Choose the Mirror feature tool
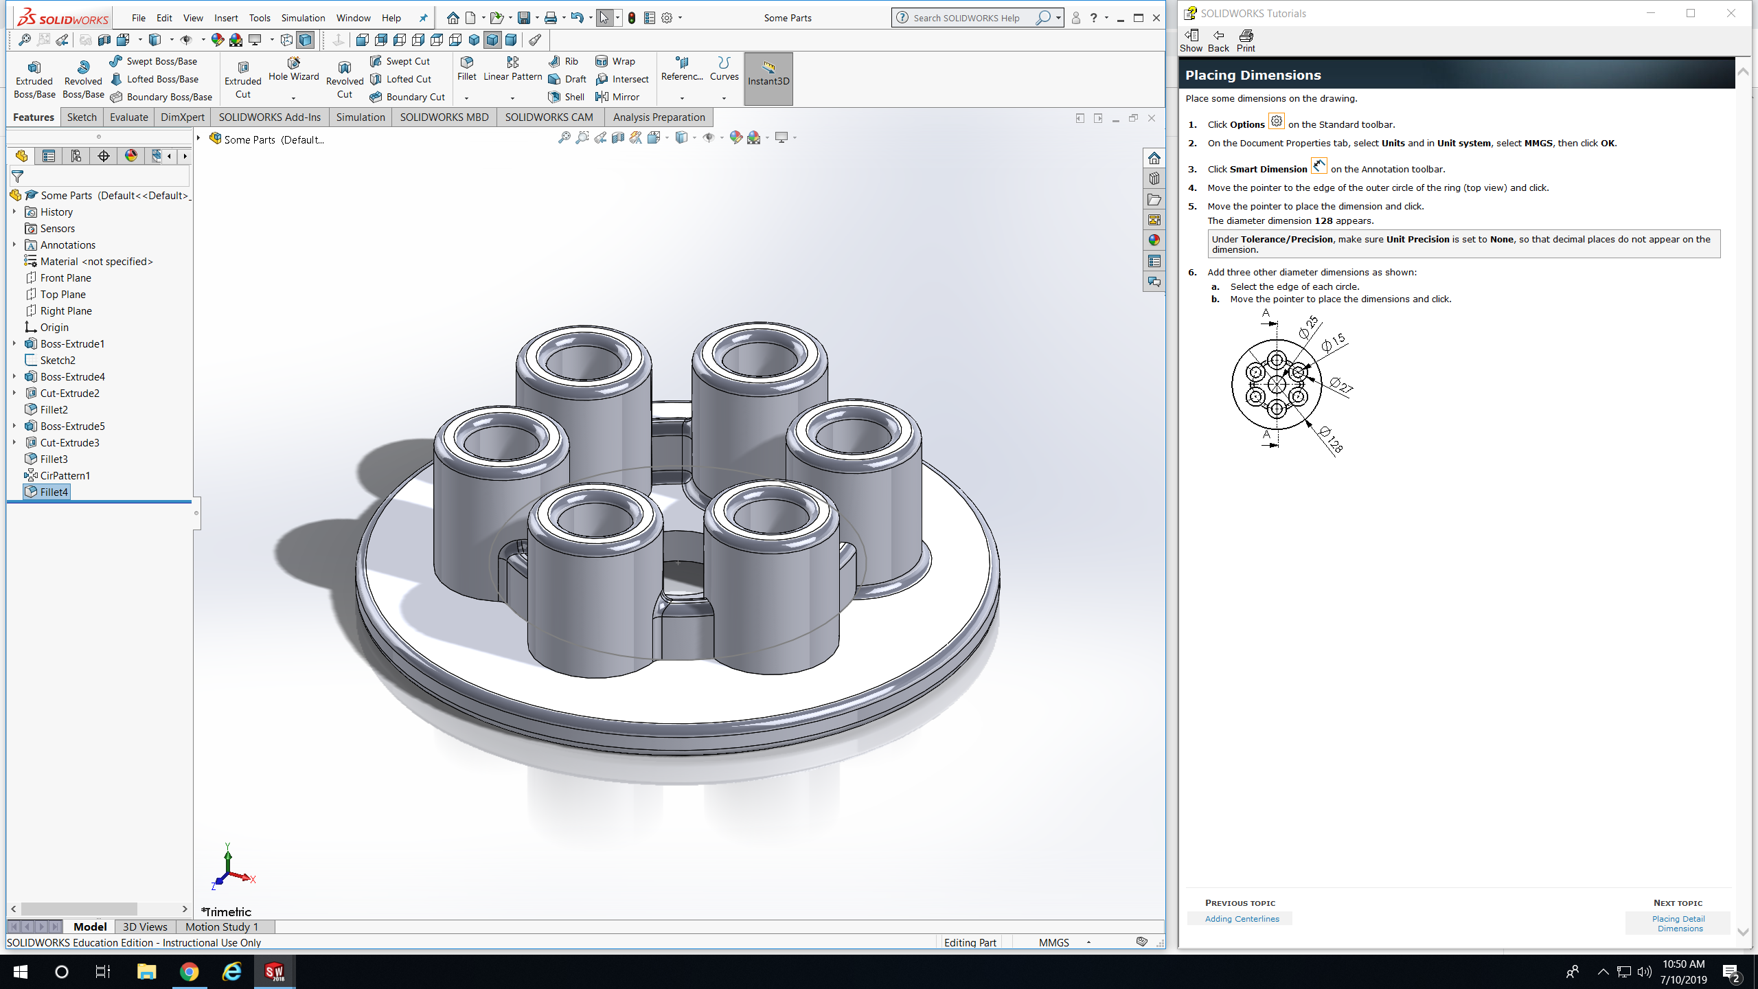 click(x=617, y=97)
